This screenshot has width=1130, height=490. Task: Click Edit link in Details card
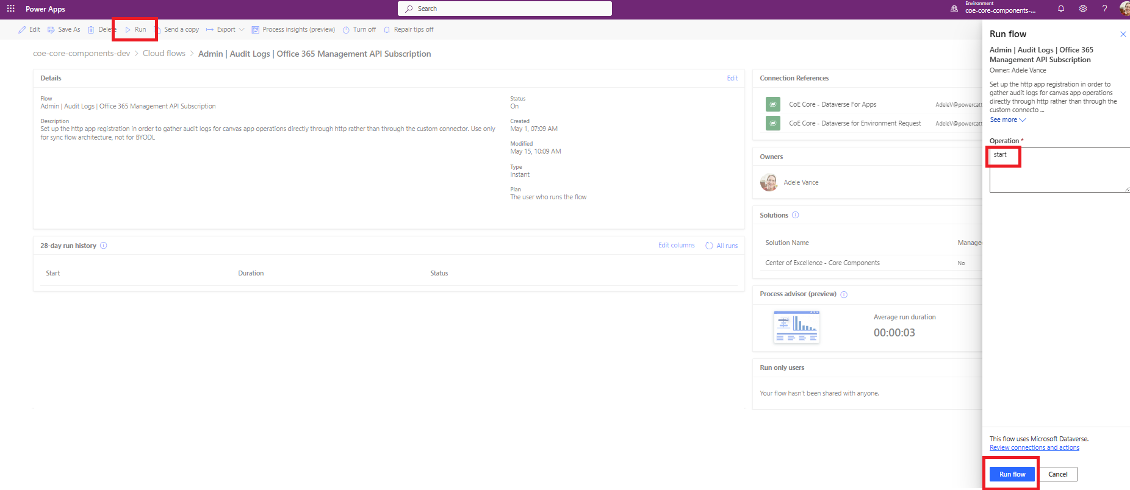click(x=732, y=78)
